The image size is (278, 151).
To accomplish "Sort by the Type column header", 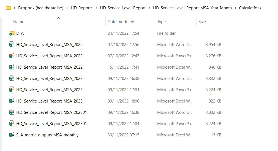I will click(161, 22).
